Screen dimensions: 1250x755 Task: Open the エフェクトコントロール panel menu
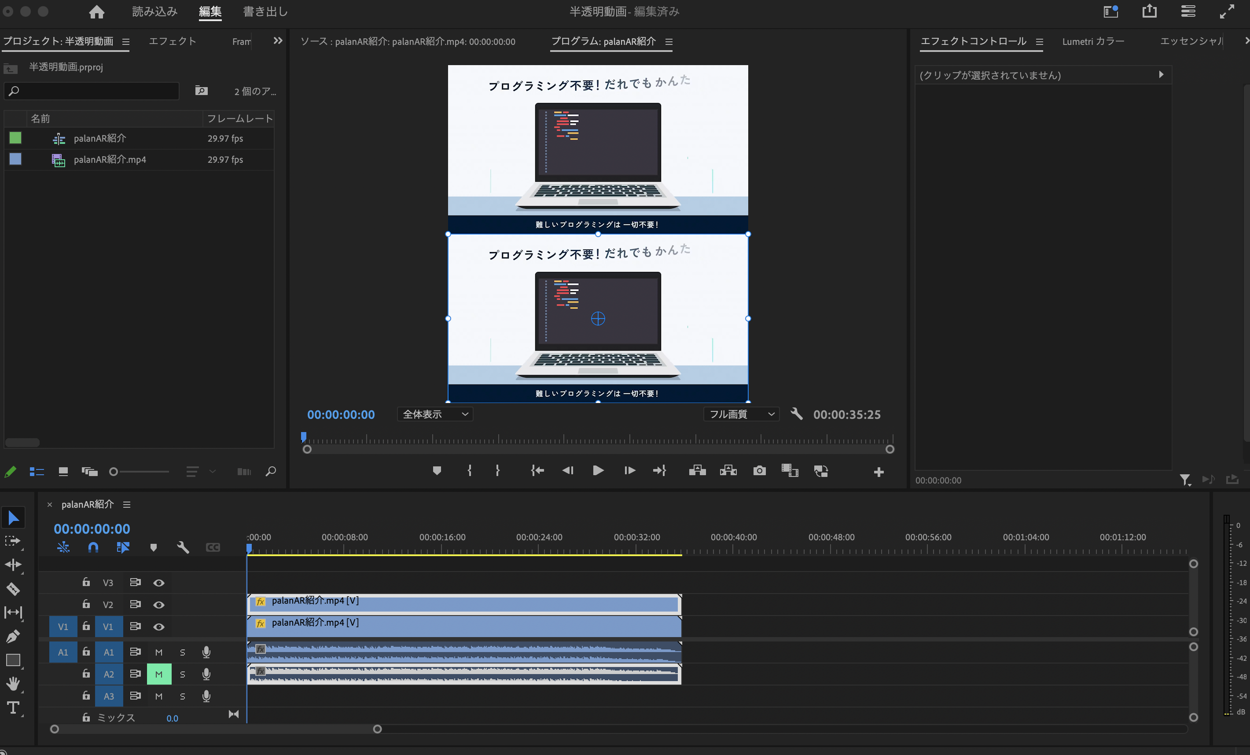coord(1040,42)
